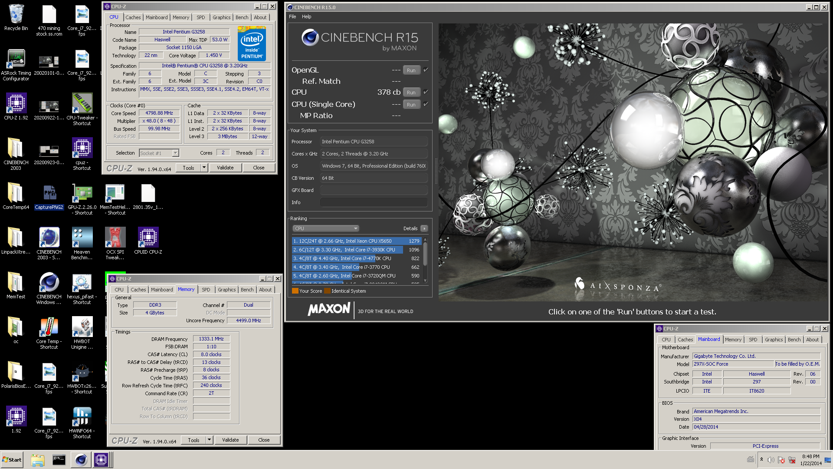Viewport: 833px width, 469px height.
Task: Toggle the OpenGL test checkmark
Action: 426,70
